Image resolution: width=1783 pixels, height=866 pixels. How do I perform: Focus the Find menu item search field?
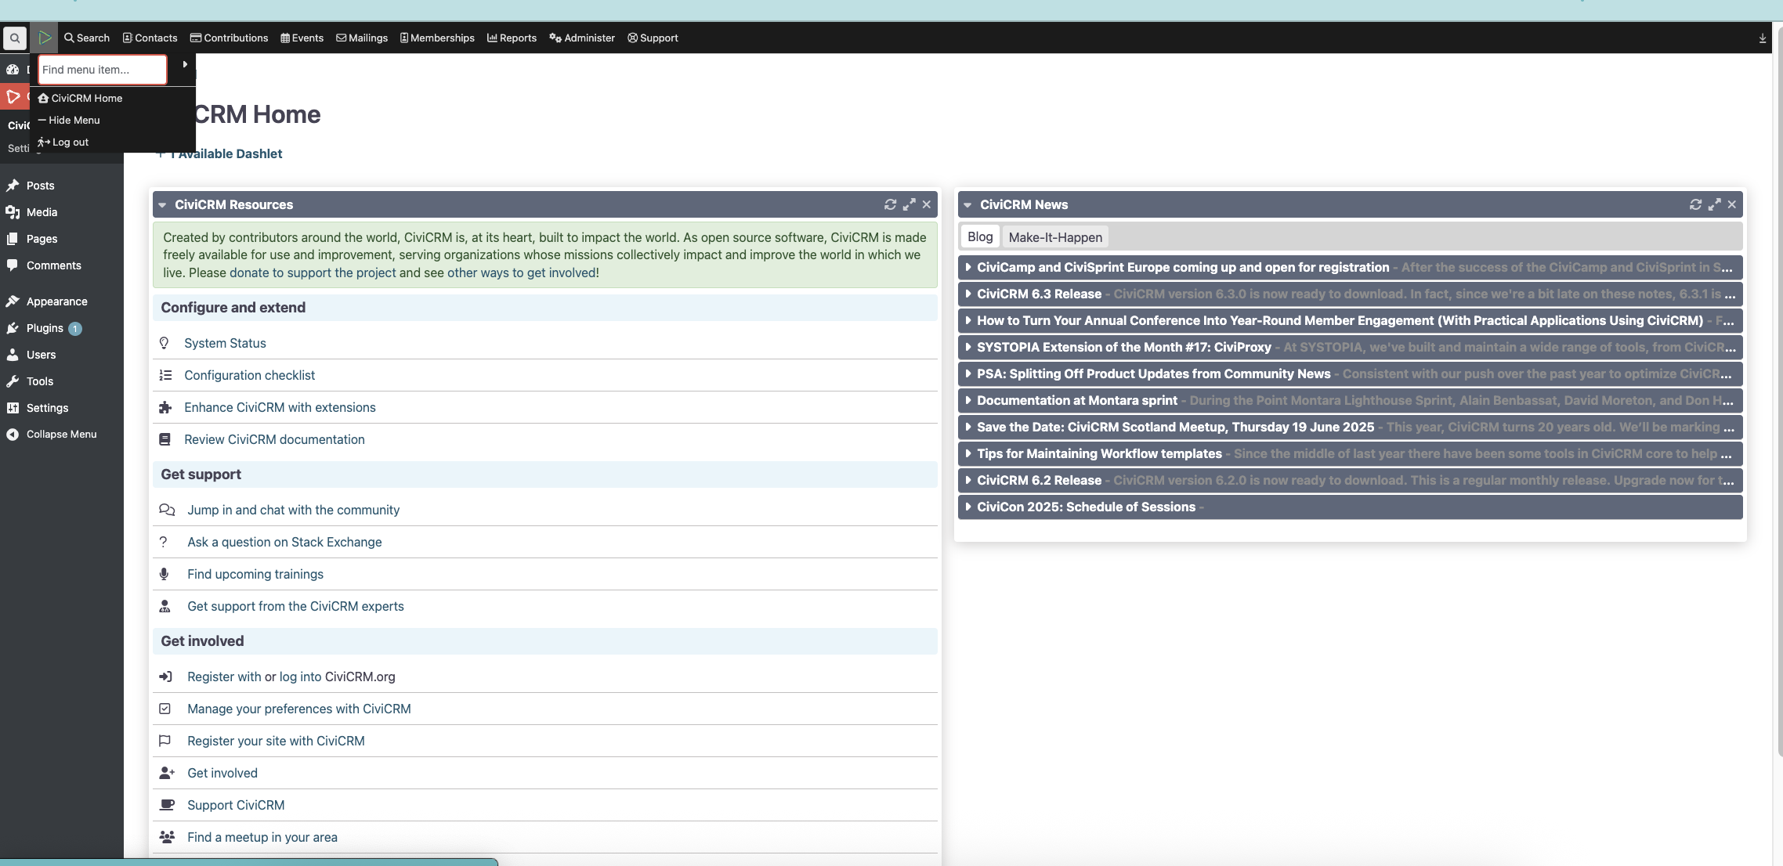click(103, 69)
